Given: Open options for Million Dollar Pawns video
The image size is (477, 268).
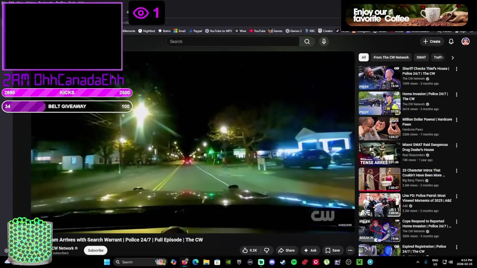Looking at the screenshot, I should [x=457, y=120].
